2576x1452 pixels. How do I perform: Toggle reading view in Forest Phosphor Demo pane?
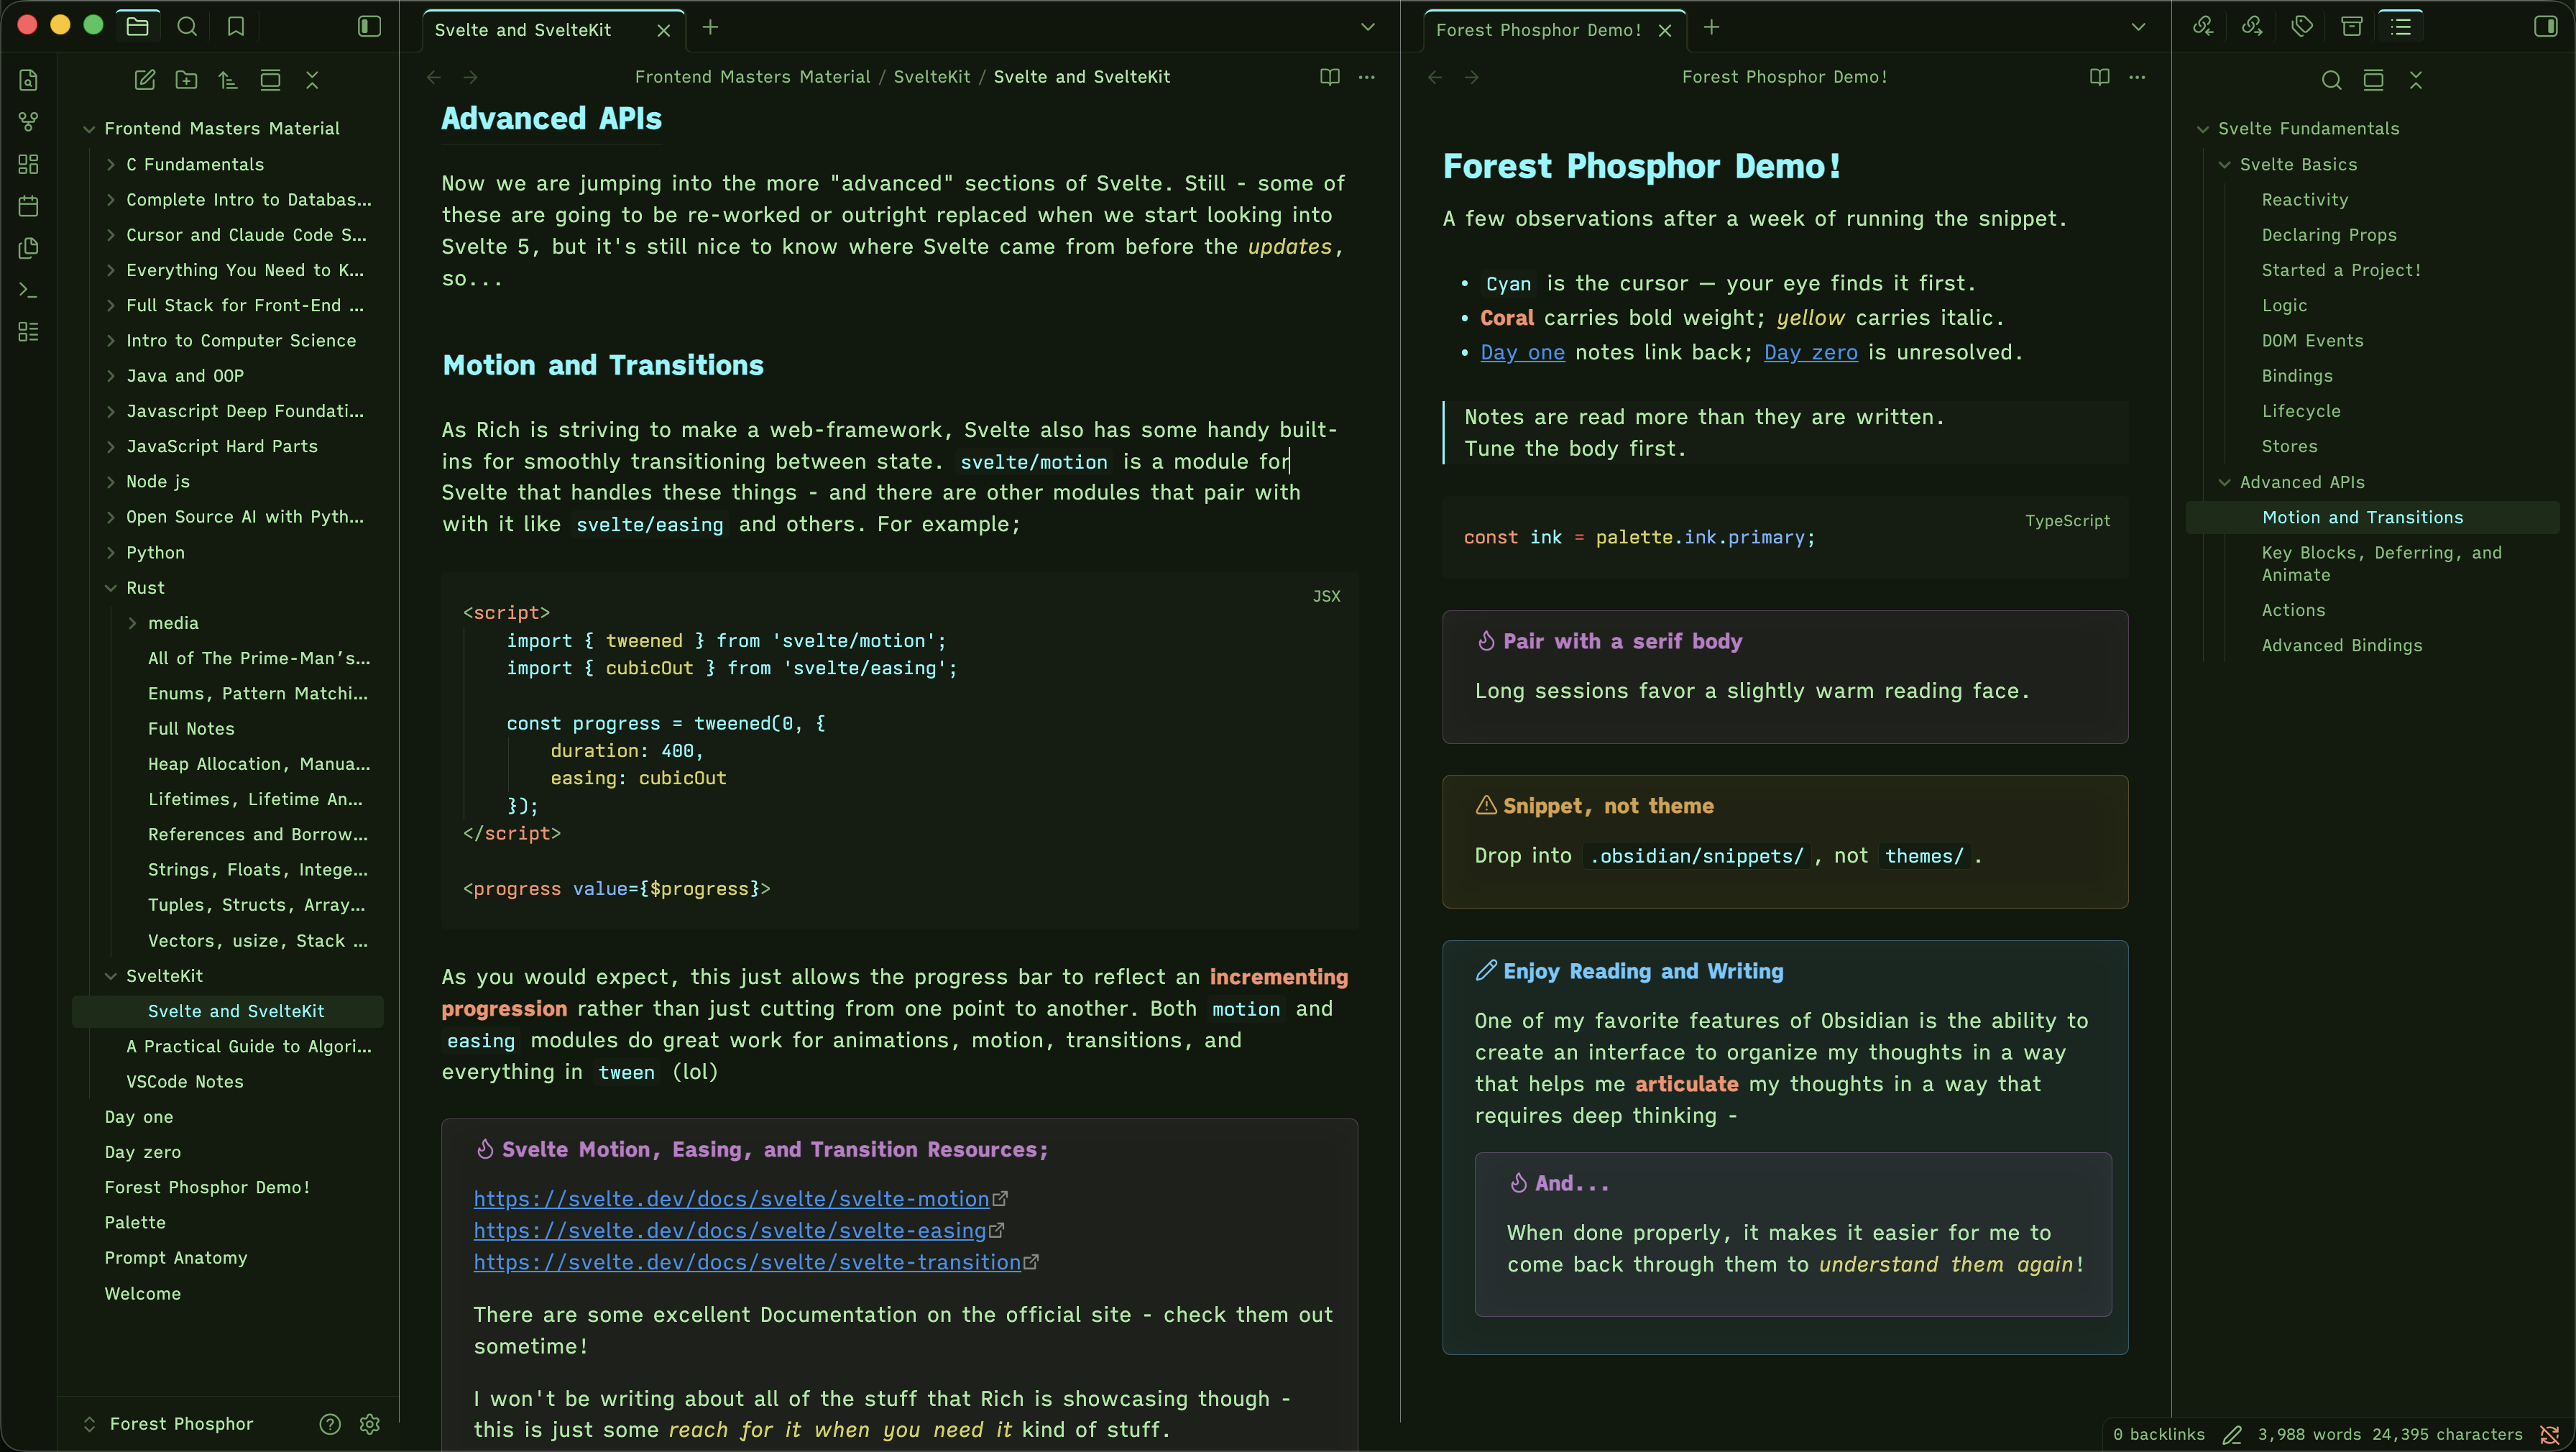2099,77
